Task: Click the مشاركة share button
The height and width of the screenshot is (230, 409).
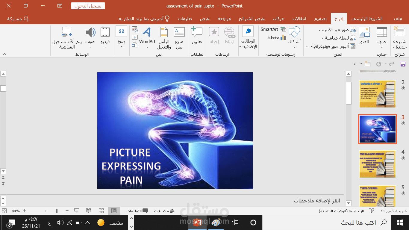Action: tap(18, 19)
